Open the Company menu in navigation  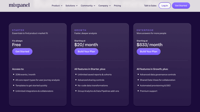[x=104, y=6]
